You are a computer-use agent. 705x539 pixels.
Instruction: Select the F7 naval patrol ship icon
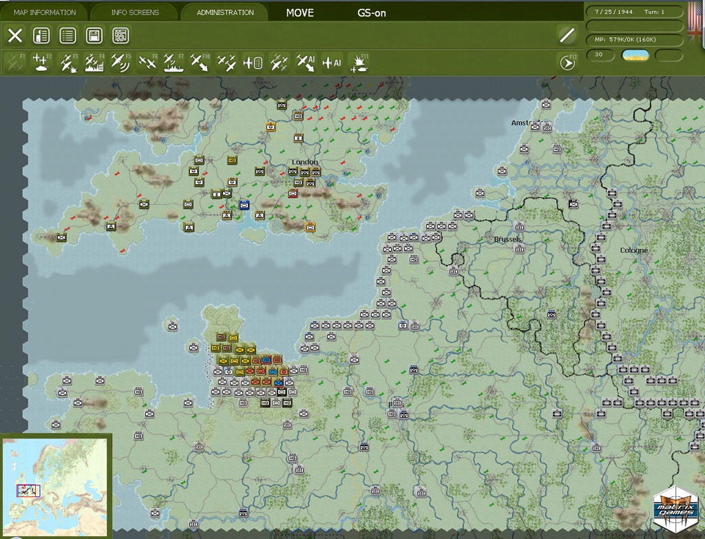click(173, 63)
